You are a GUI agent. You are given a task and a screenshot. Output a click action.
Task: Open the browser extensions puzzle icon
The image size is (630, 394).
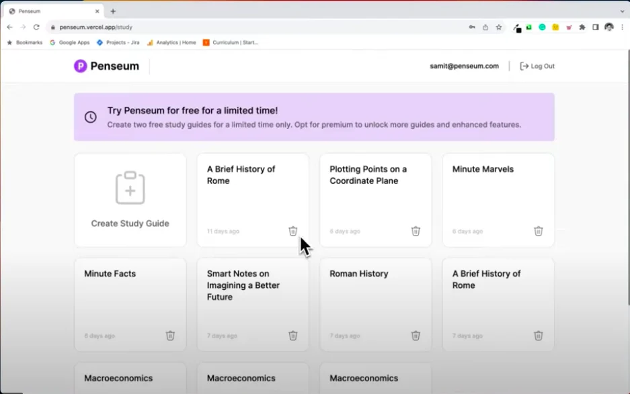pos(582,28)
